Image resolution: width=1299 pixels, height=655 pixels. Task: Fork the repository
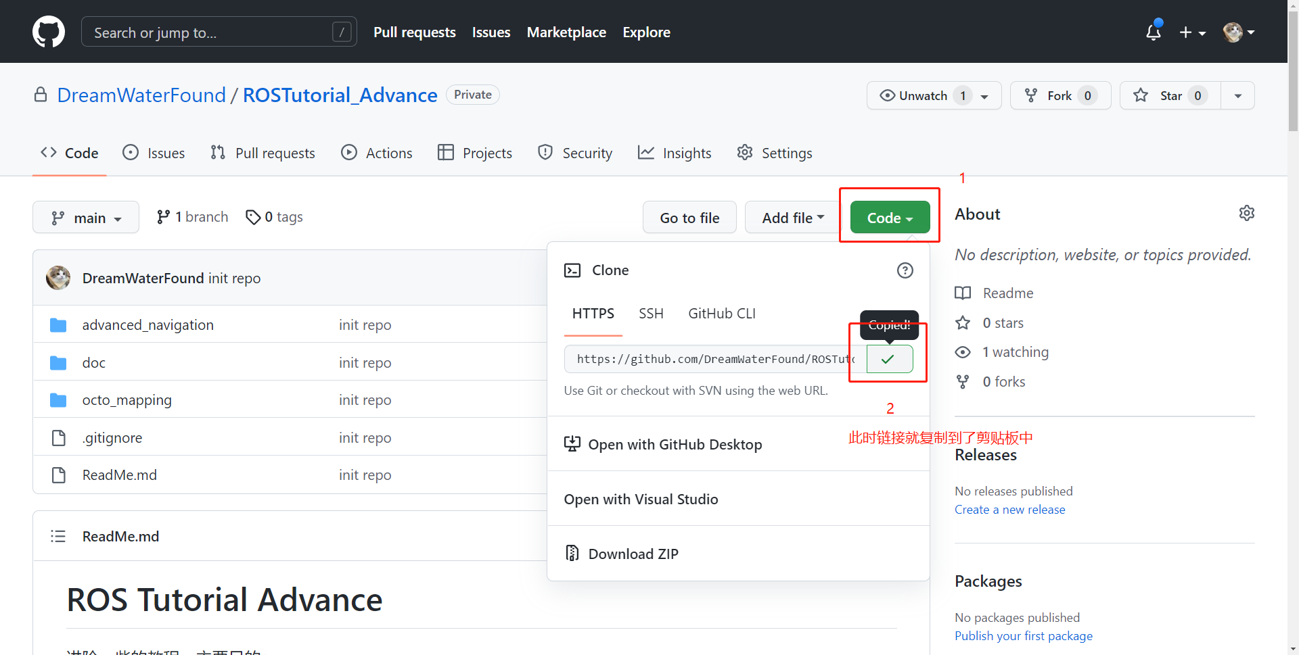1060,95
